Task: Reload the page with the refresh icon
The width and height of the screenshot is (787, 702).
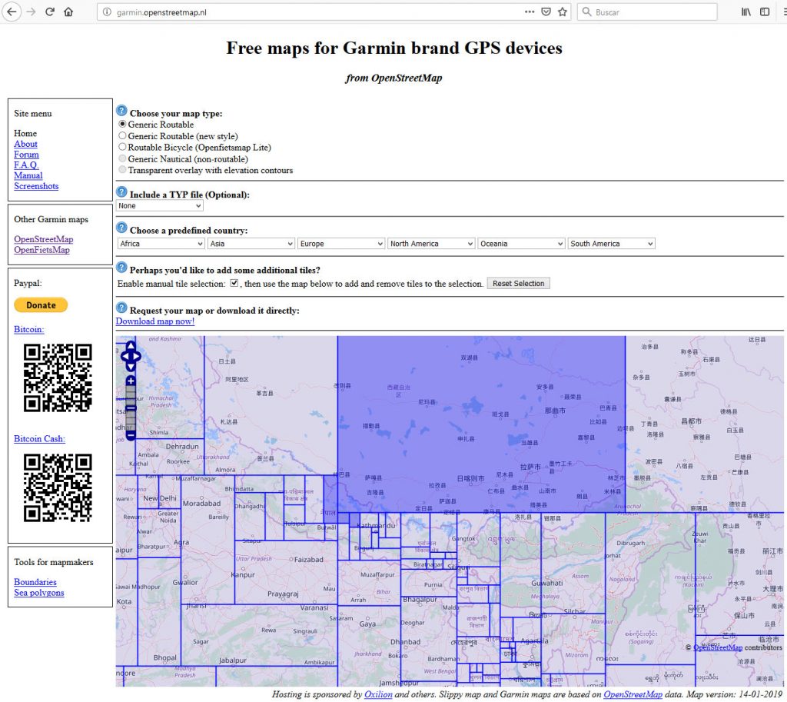Action: tap(50, 12)
